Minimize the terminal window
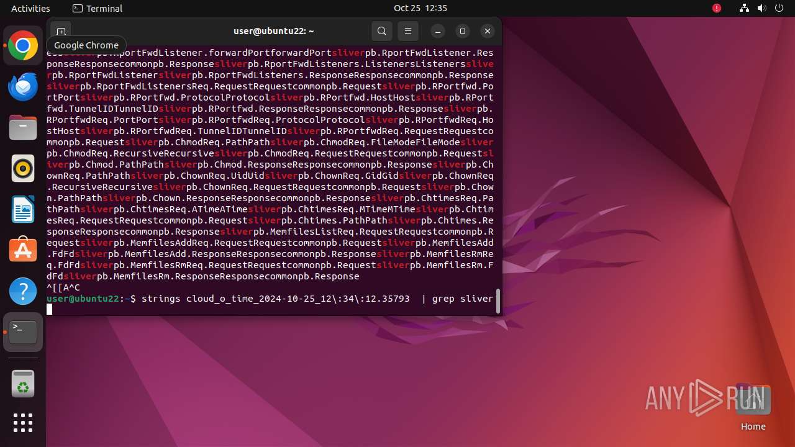The image size is (795, 447). [x=438, y=31]
